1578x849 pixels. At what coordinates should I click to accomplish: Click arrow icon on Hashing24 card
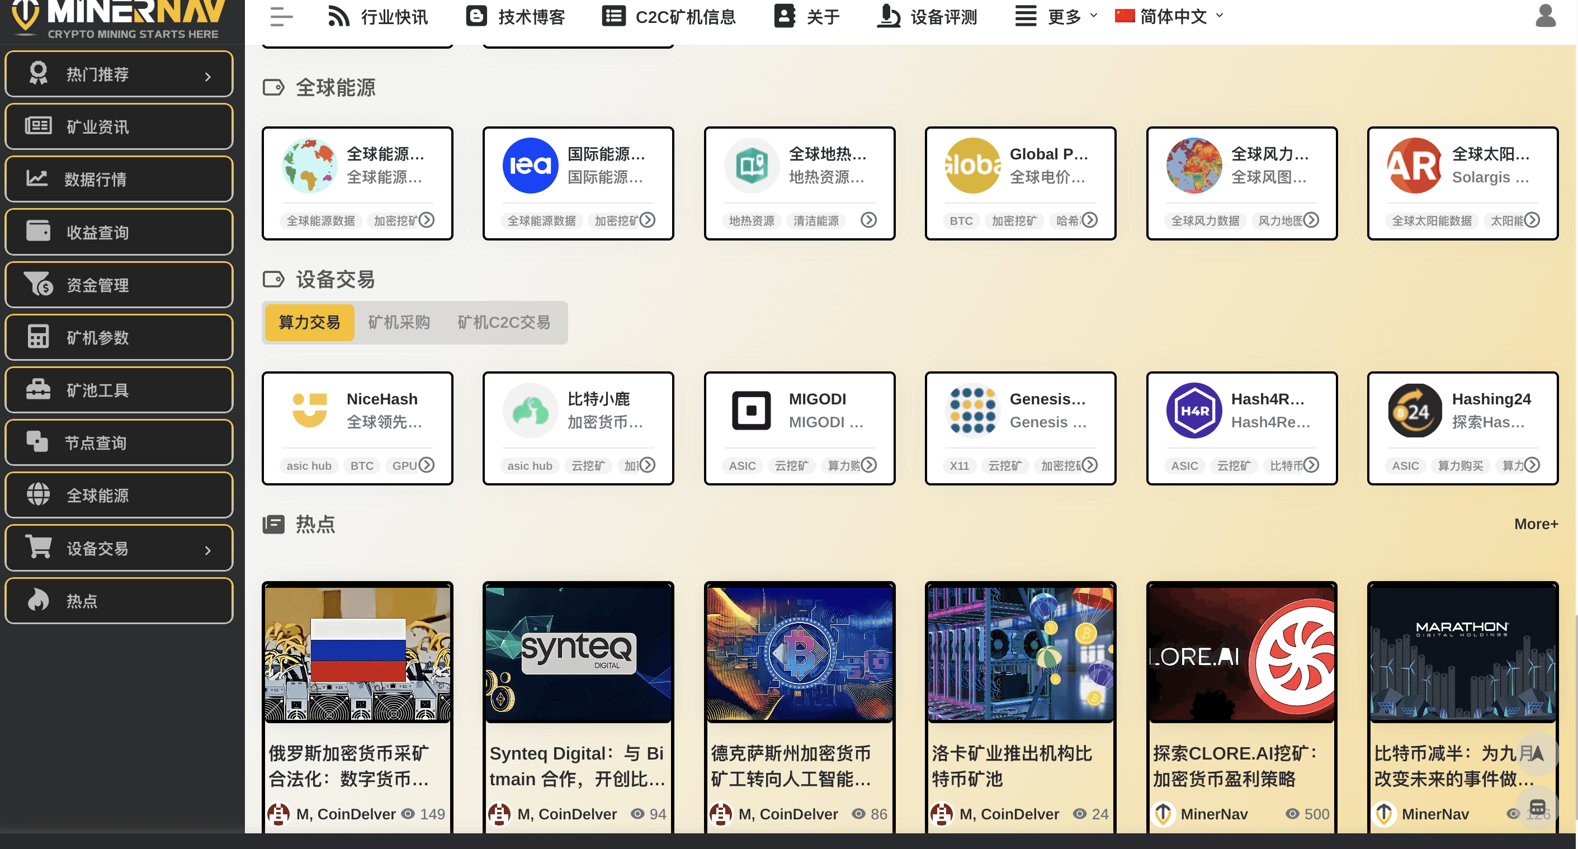tap(1532, 465)
